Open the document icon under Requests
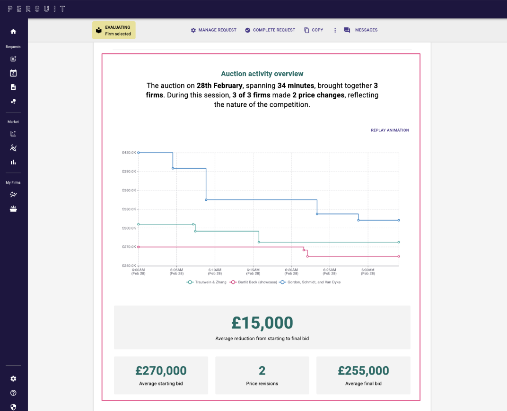This screenshot has height=411, width=507. pyautogui.click(x=13, y=87)
